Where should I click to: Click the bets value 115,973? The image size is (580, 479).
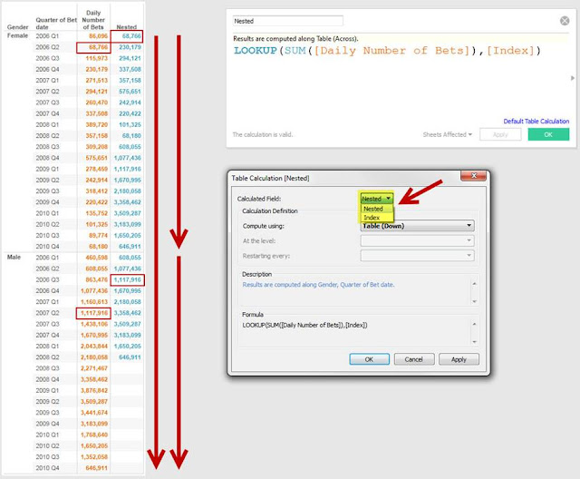point(97,58)
